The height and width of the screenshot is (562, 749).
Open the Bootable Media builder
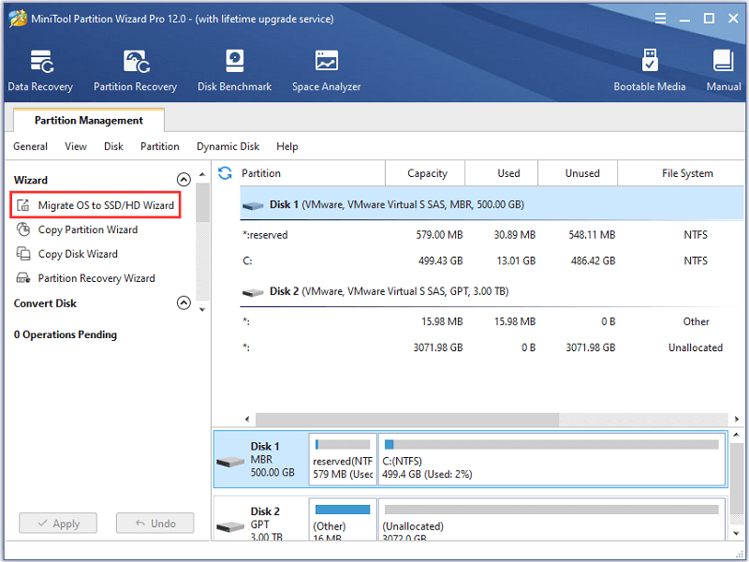(649, 70)
